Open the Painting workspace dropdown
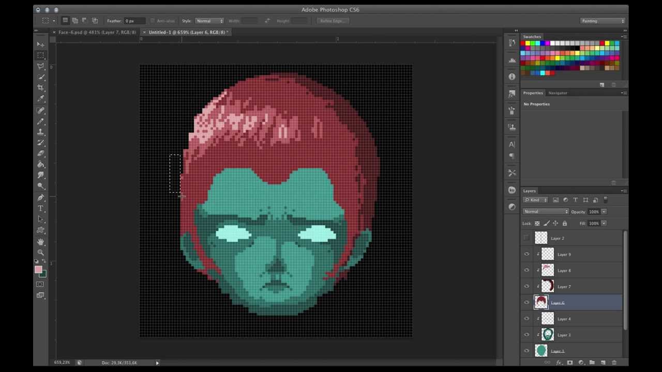The height and width of the screenshot is (372, 662). [603, 21]
